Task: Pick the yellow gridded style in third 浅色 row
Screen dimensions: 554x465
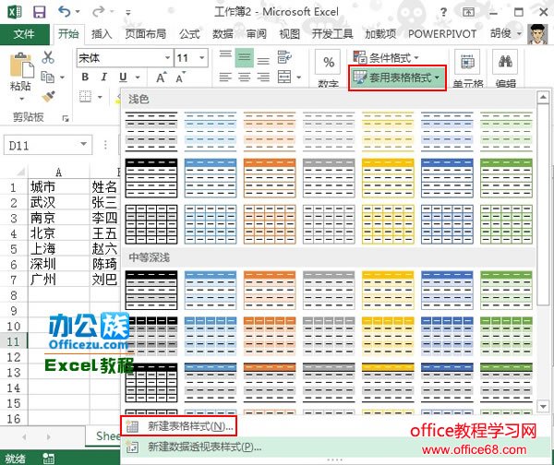Action: tap(388, 224)
